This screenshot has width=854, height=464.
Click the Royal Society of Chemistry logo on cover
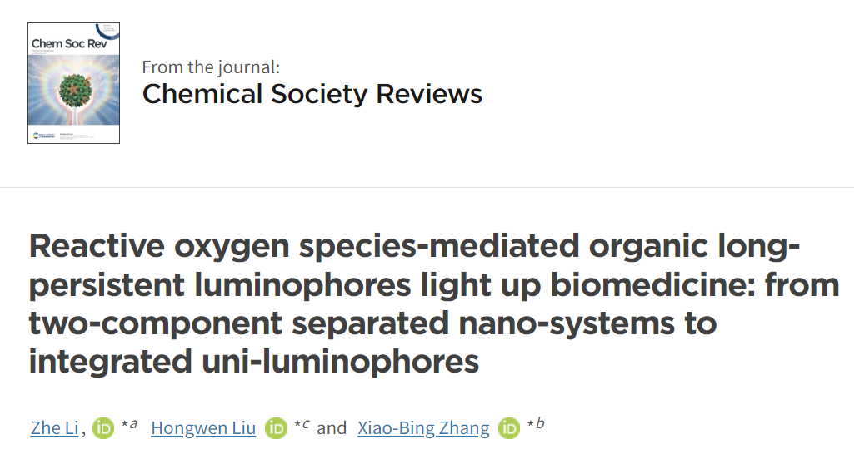pos(43,136)
